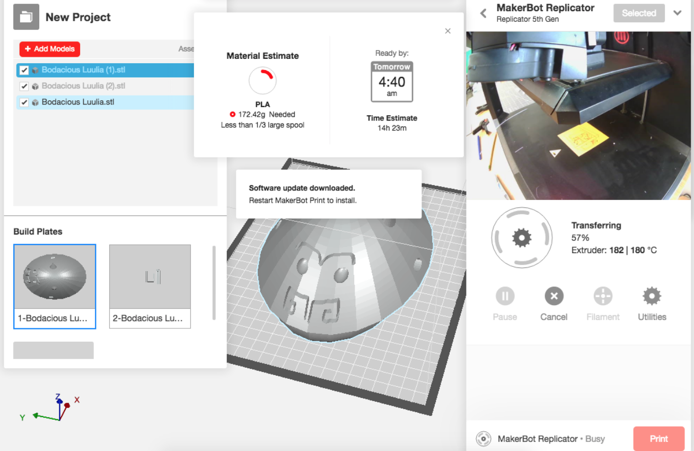This screenshot has height=451, width=694.
Task: Click the Software update downloaded notification
Action: [x=329, y=194]
